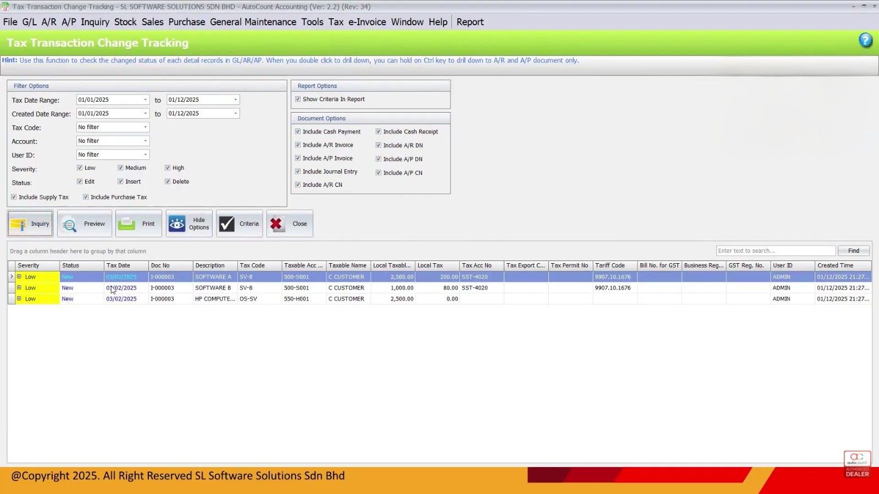The height and width of the screenshot is (494, 879).
Task: Toggle Include Cash Payment checkbox
Action: click(x=298, y=131)
